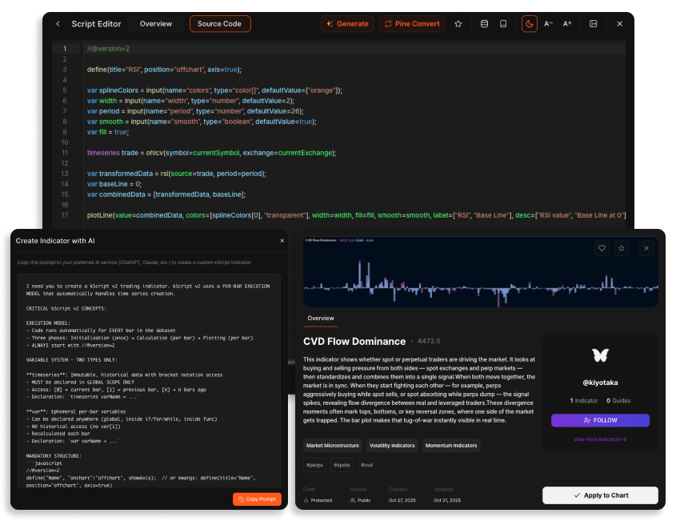Favorite the CVD Flow Dominance indicator (star)
This screenshot has height=521, width=676.
pyautogui.click(x=622, y=248)
